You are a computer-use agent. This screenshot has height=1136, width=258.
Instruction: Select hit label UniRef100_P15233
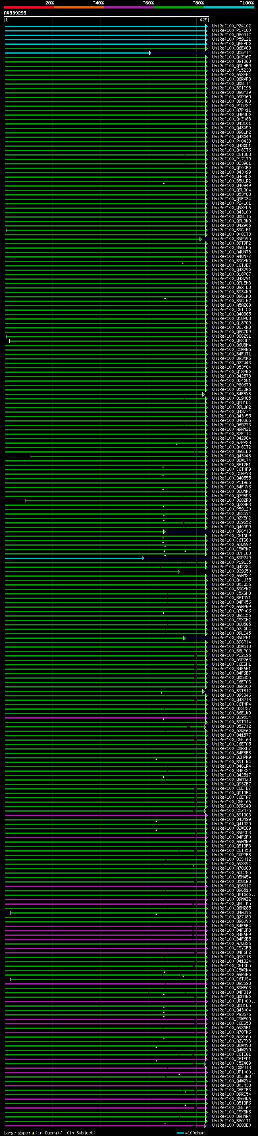[x=231, y=70]
